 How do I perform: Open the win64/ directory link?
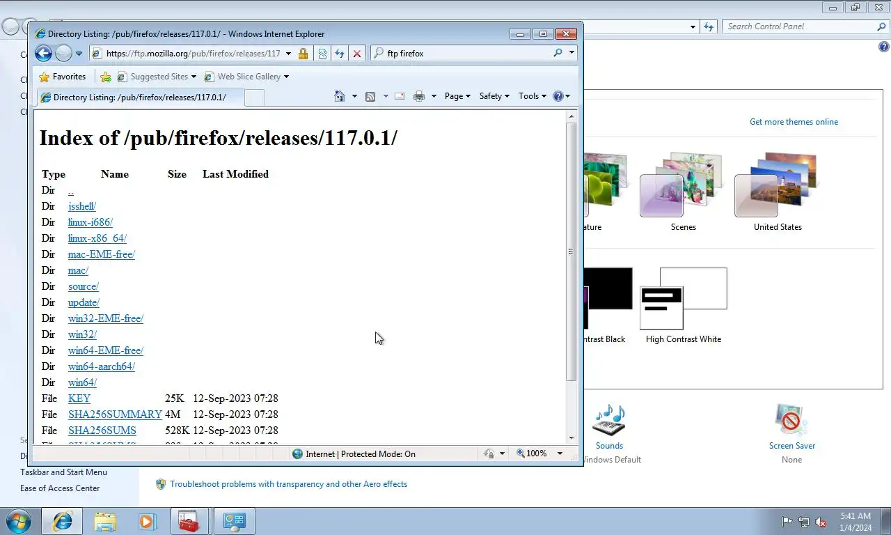point(82,382)
